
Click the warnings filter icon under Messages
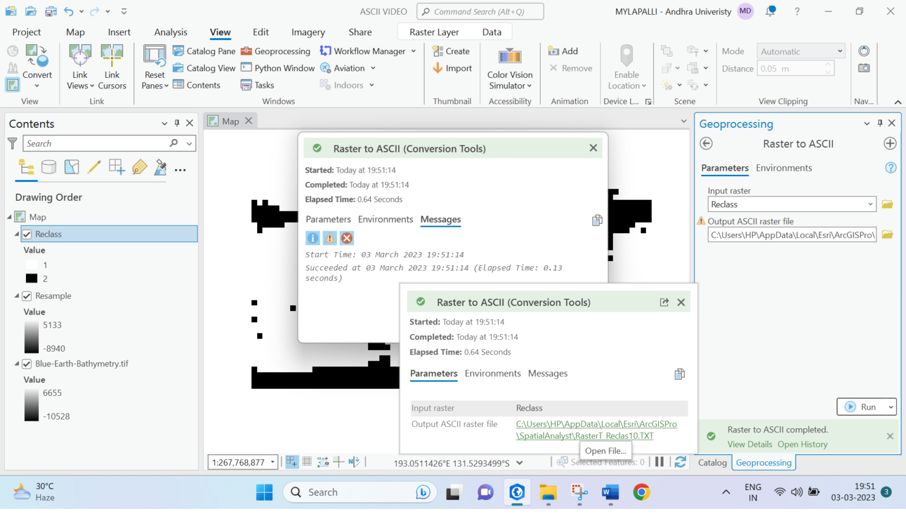(x=330, y=238)
